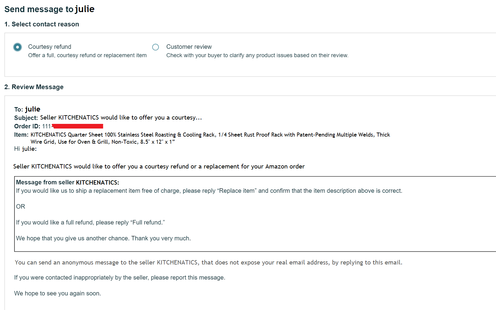This screenshot has height=310, width=496.
Task: Click the "Hi julie:" greeting line
Action: (25, 149)
